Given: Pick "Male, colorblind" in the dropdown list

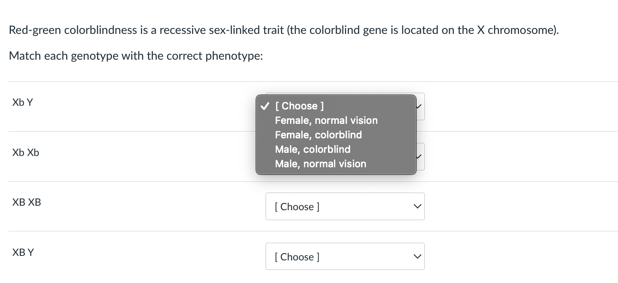Looking at the screenshot, I should 313,149.
